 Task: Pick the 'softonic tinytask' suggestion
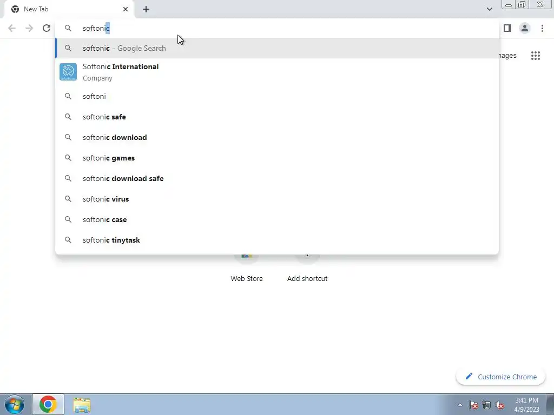277,240
